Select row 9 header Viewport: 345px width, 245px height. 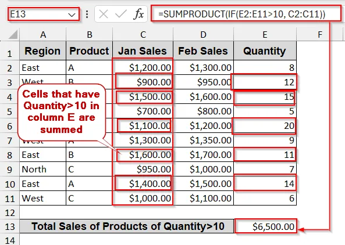(x=9, y=170)
